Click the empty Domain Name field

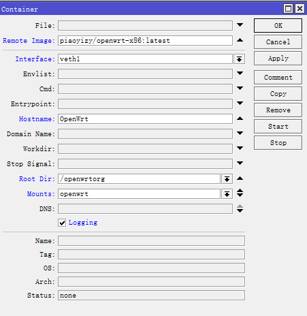pyautogui.click(x=145, y=134)
